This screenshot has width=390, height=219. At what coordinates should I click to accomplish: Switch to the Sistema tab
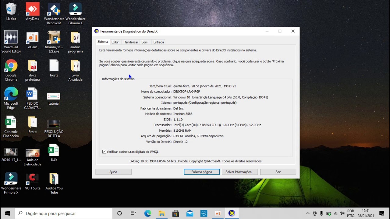103,42
